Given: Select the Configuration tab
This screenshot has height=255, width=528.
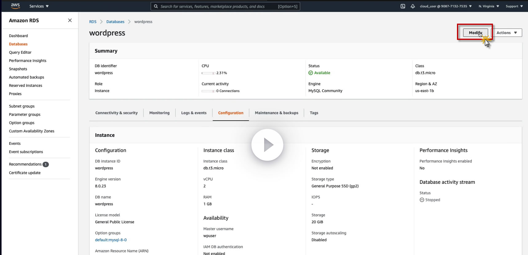Looking at the screenshot, I should (231, 113).
